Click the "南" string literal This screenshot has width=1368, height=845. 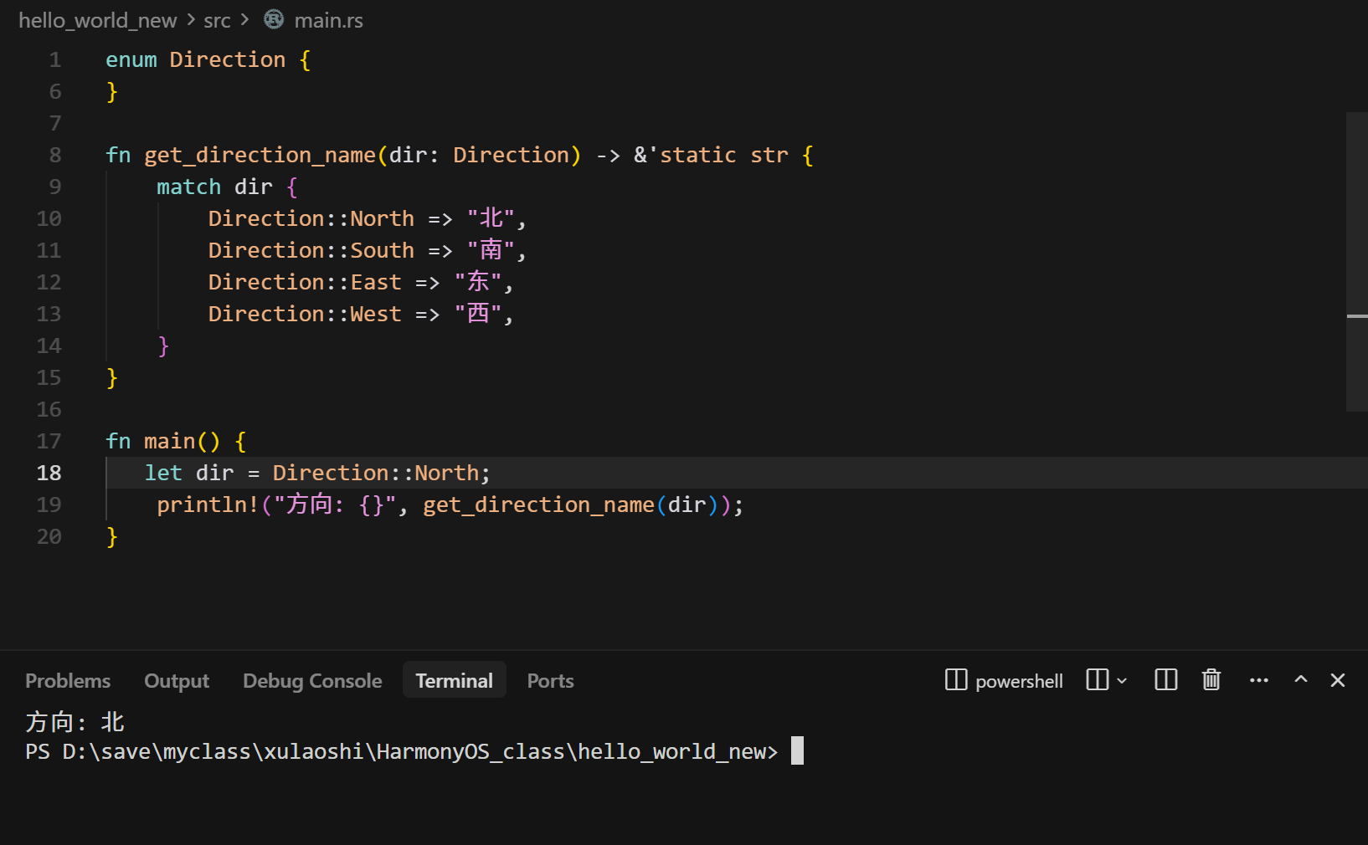coord(491,250)
